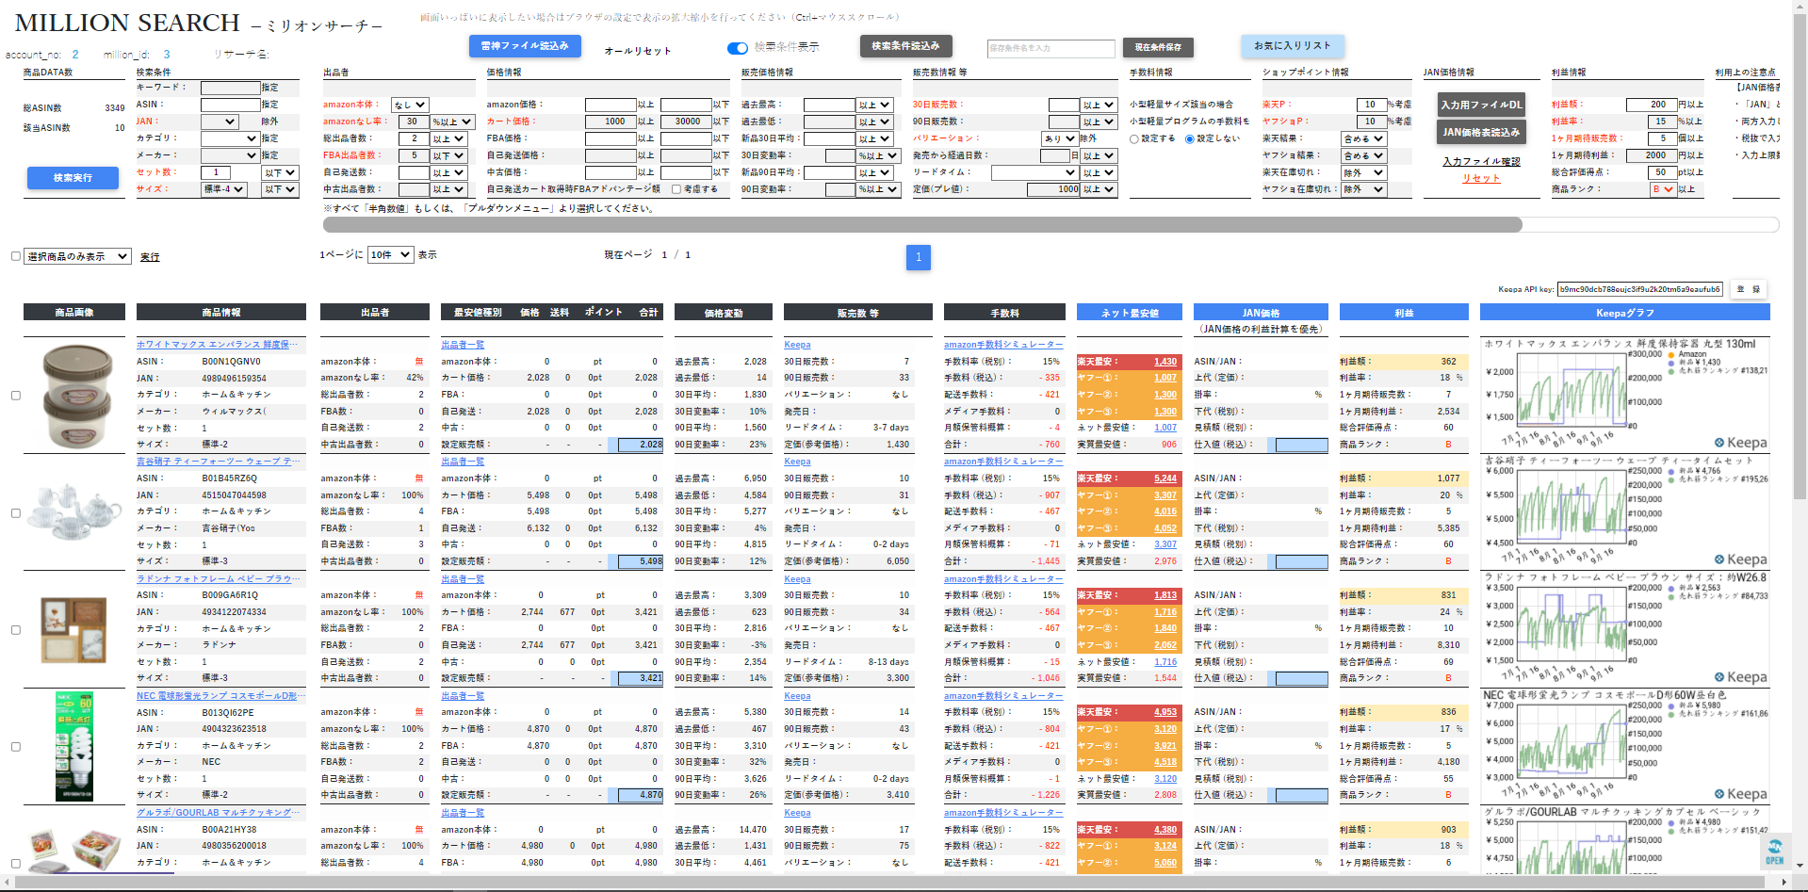The width and height of the screenshot is (1808, 892).
Task: Click オールリセット
Action: point(638,51)
